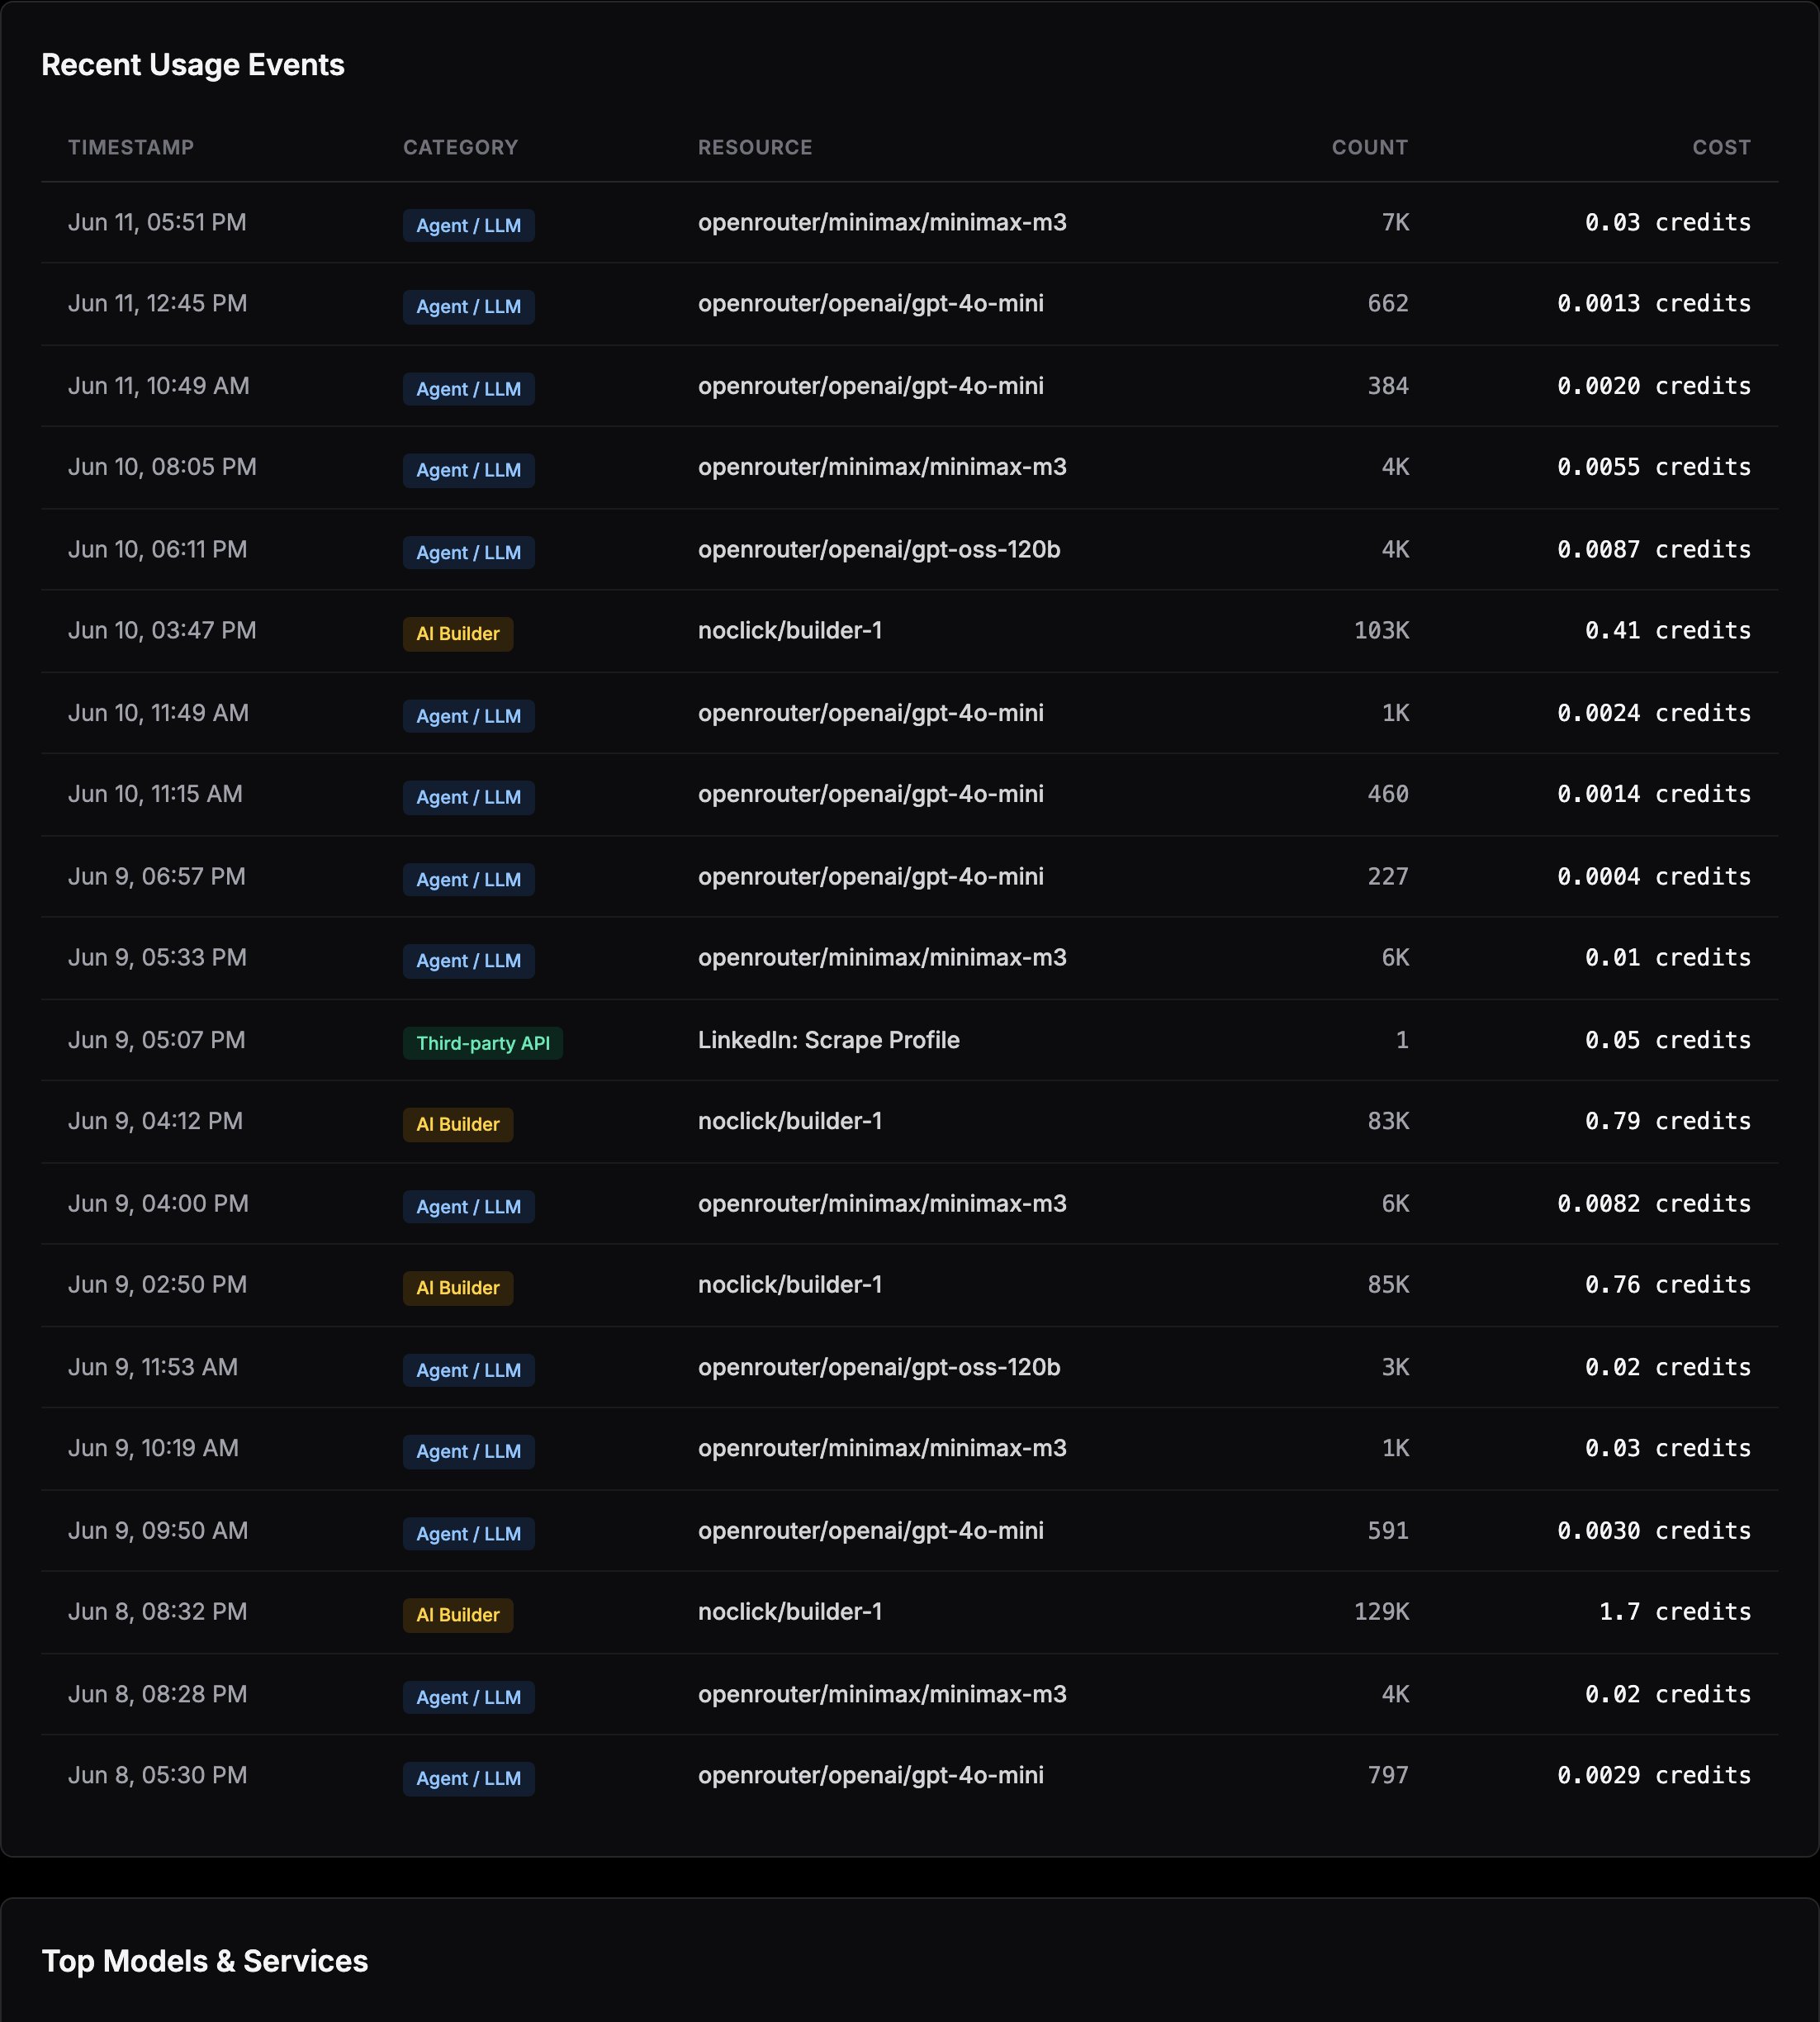The width and height of the screenshot is (1820, 2022).
Task: Click the 1.7 credits cost cell
Action: [x=1675, y=1612]
